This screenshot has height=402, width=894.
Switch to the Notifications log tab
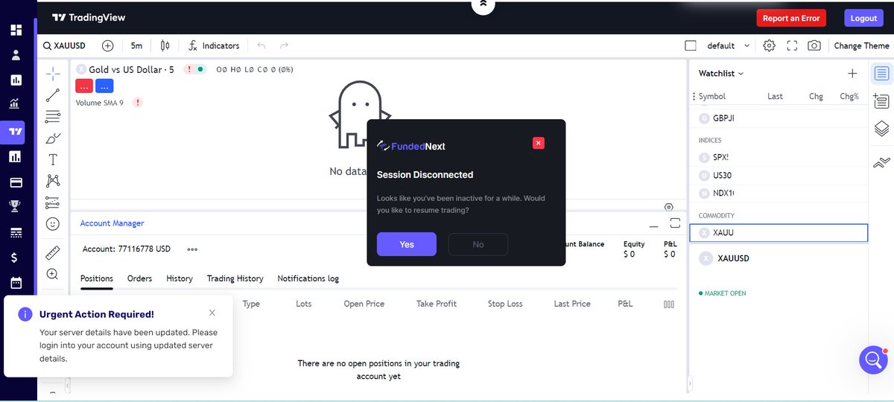308,278
